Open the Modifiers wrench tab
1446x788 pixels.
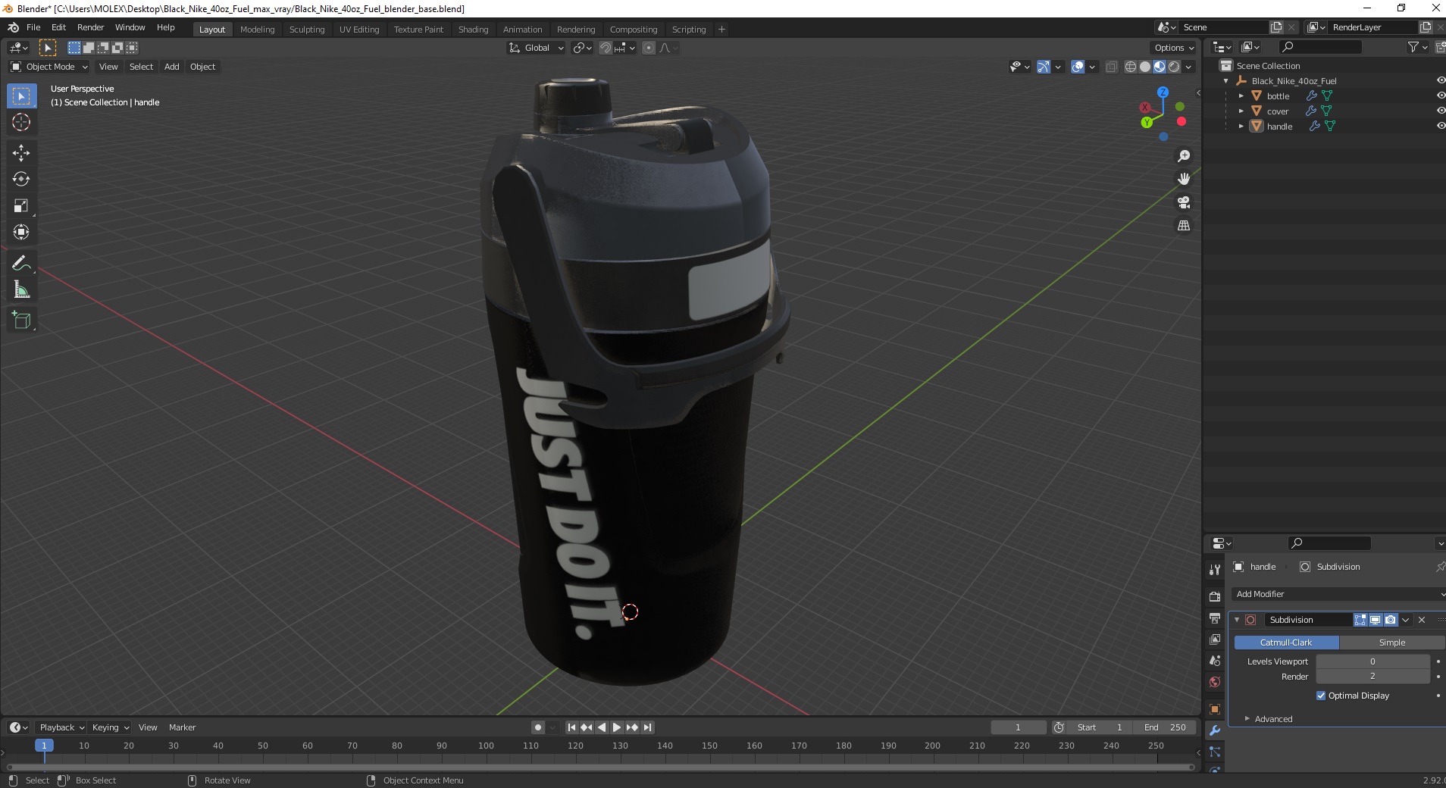pos(1215,730)
